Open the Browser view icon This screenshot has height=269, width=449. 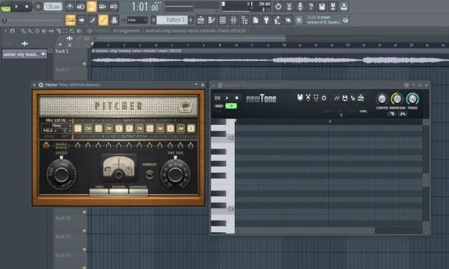pos(244,20)
